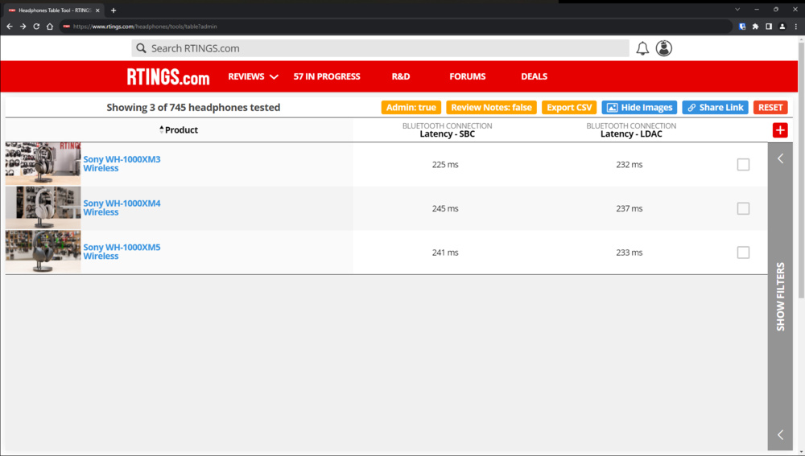Image resolution: width=805 pixels, height=456 pixels.
Task: Select the Sony WH-1000XM5 row checkbox
Action: click(x=743, y=253)
